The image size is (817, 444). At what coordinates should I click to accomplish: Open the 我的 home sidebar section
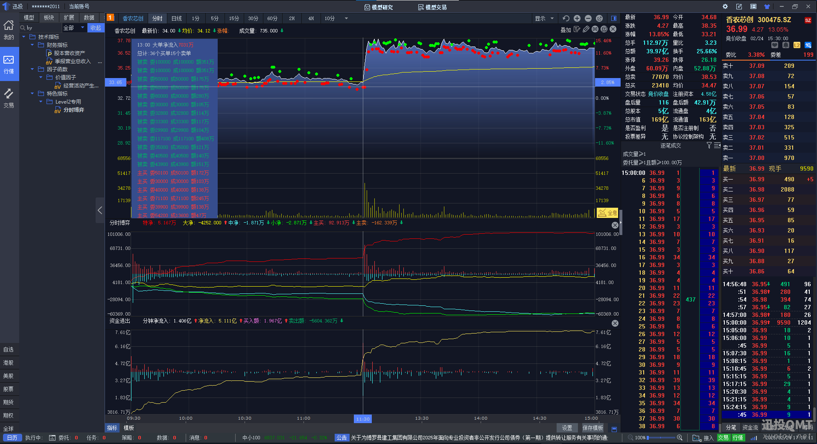[9, 30]
